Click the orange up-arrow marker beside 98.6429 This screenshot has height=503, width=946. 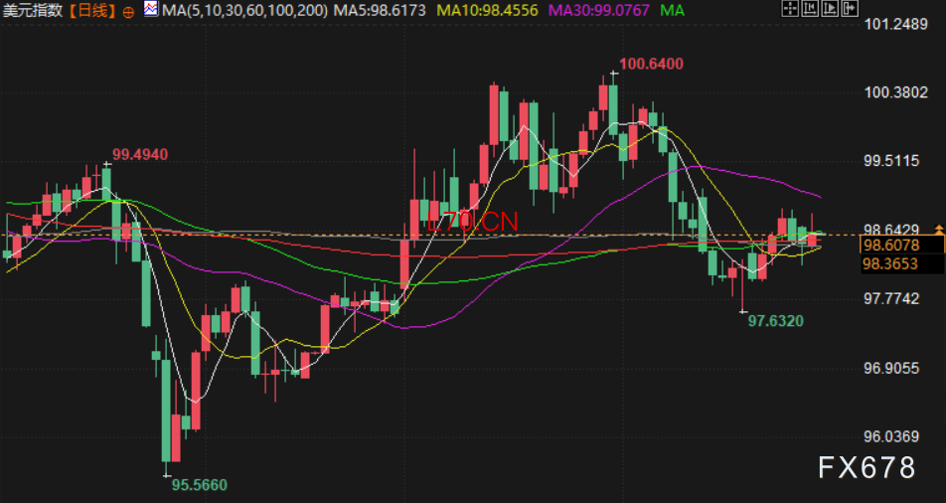coord(939,229)
